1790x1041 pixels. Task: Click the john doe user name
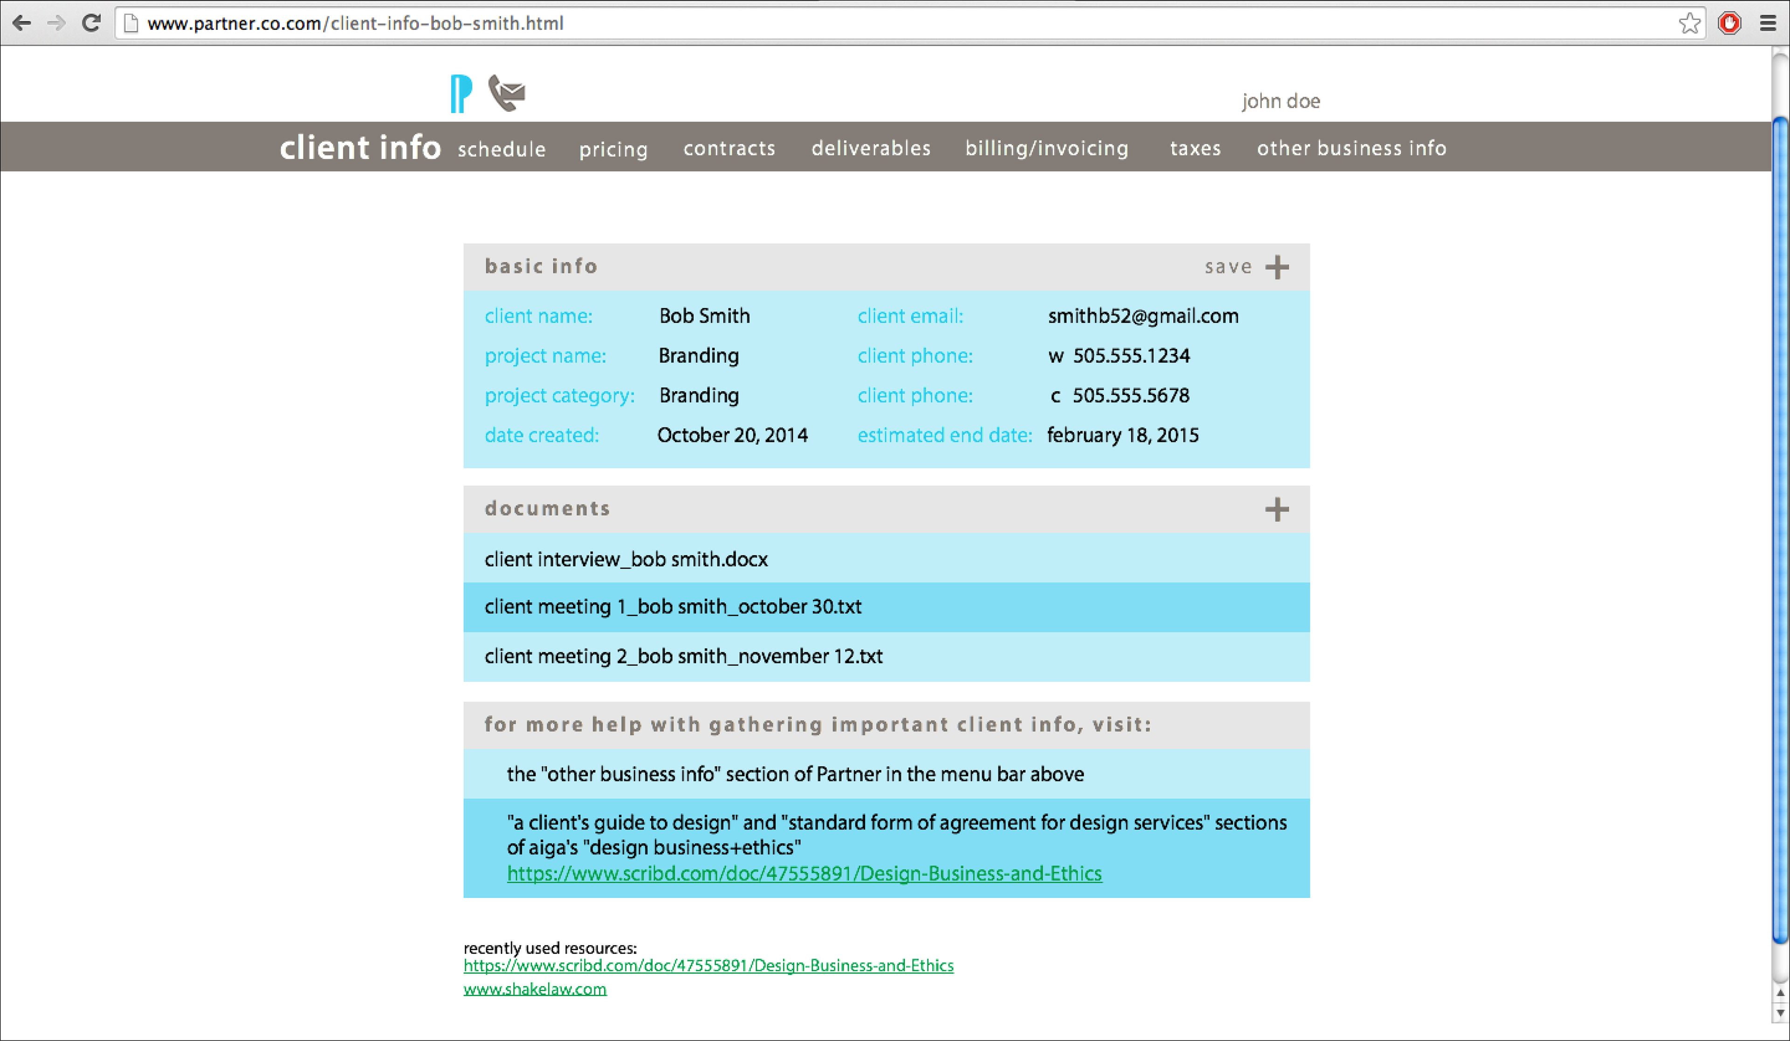(1281, 102)
